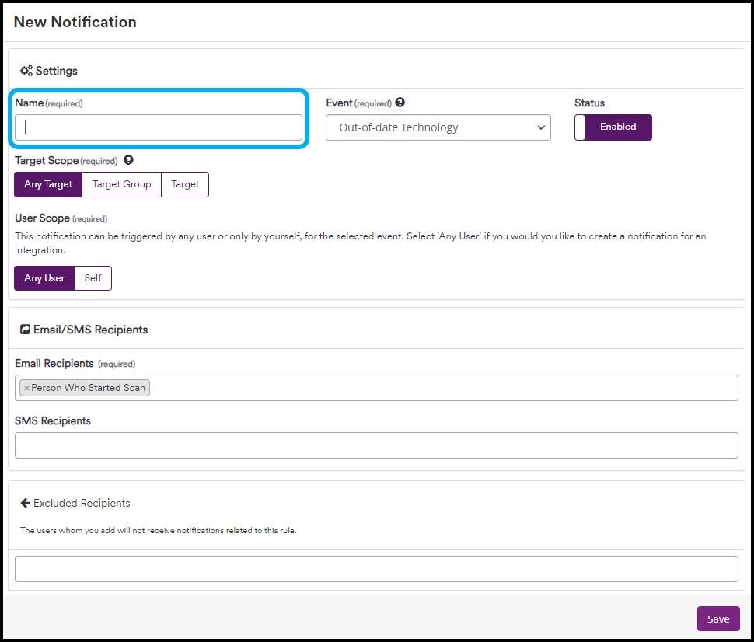The image size is (754, 642).
Task: Toggle Status to Disabled
Action: tap(613, 126)
